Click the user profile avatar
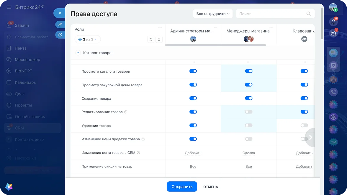347x195 pixels. (333, 7)
